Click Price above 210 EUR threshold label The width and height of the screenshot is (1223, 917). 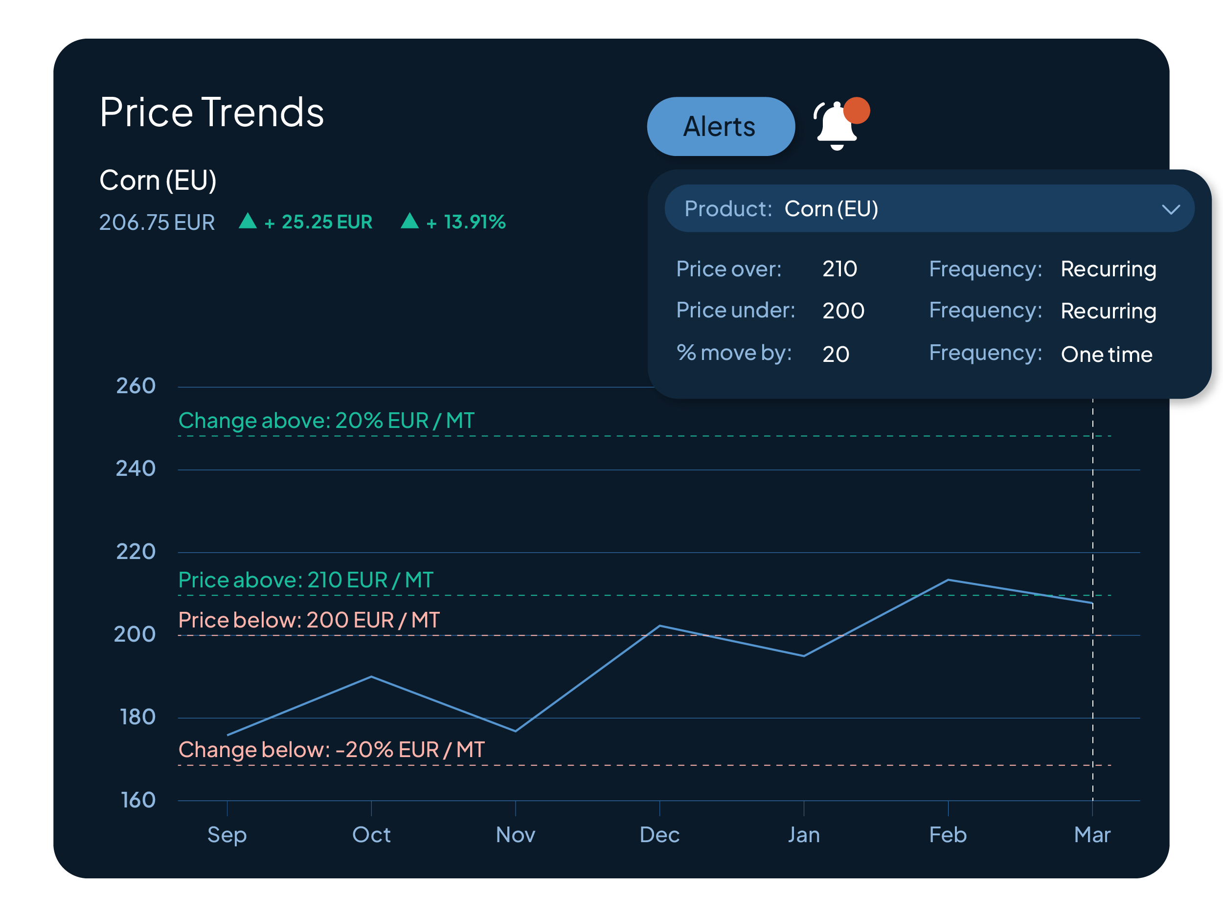306,580
